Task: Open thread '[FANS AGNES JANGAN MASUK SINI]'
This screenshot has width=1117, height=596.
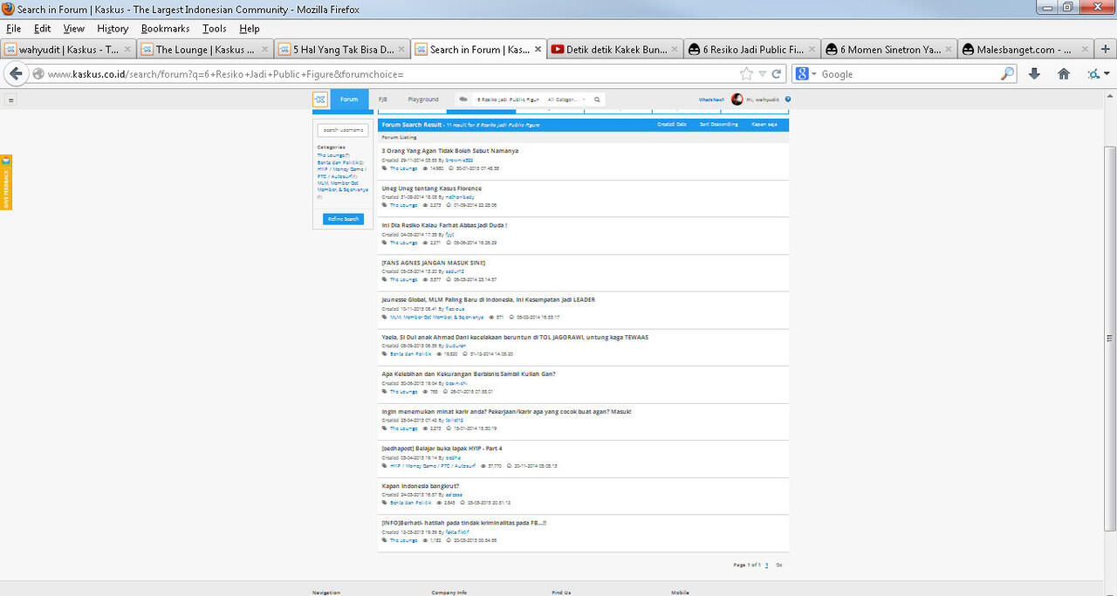Action: point(434,262)
